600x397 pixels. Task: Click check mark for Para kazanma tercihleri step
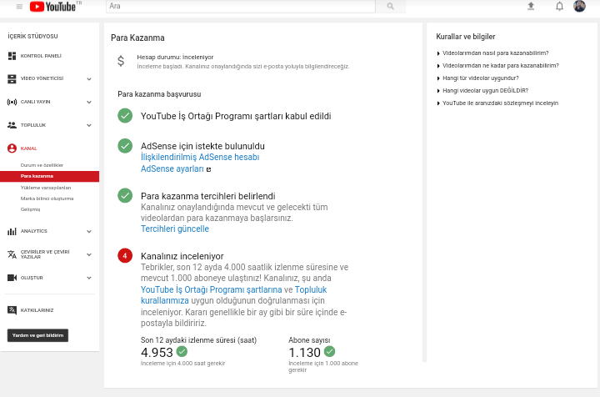click(125, 196)
